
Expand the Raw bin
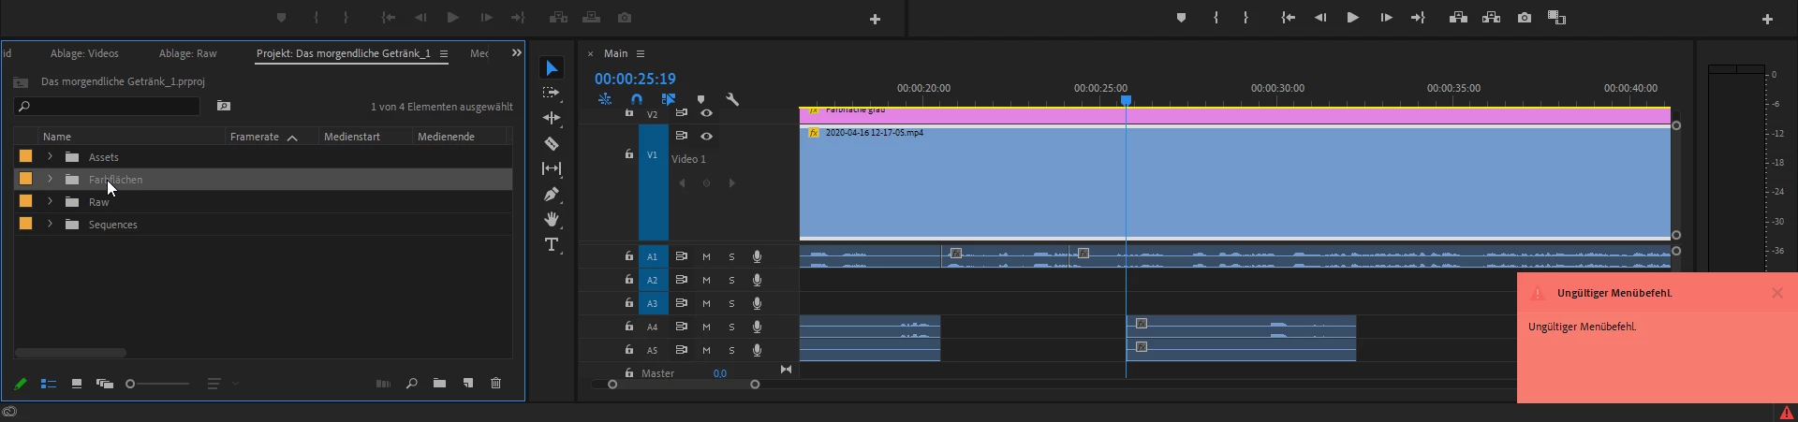[50, 202]
